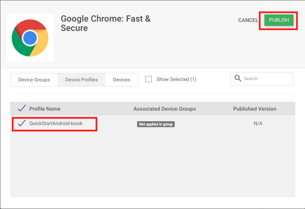
Task: Click the Associated Device Groups column header
Action: pyautogui.click(x=165, y=109)
